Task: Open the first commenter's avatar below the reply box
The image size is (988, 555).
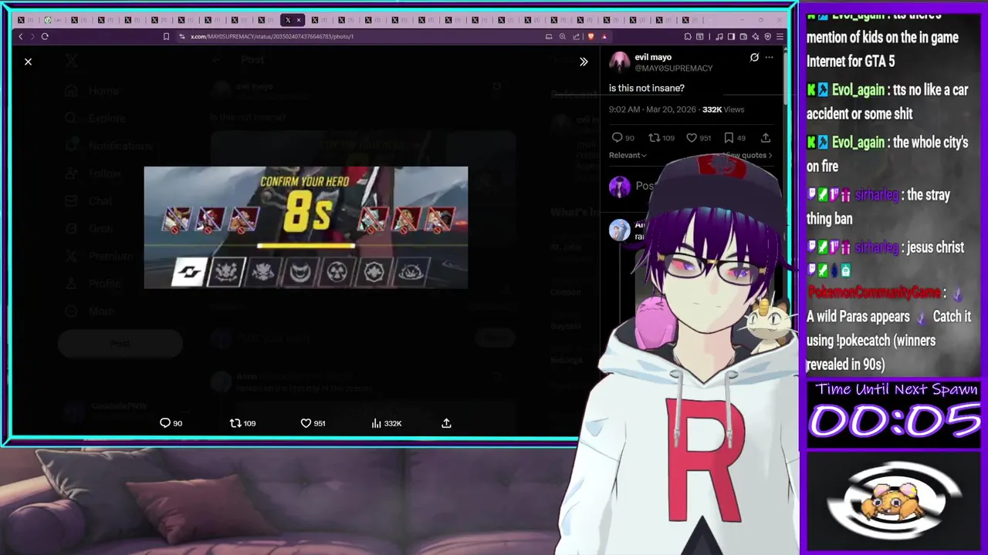Action: tap(620, 230)
